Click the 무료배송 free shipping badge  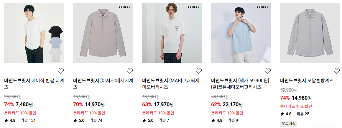coord(288,124)
